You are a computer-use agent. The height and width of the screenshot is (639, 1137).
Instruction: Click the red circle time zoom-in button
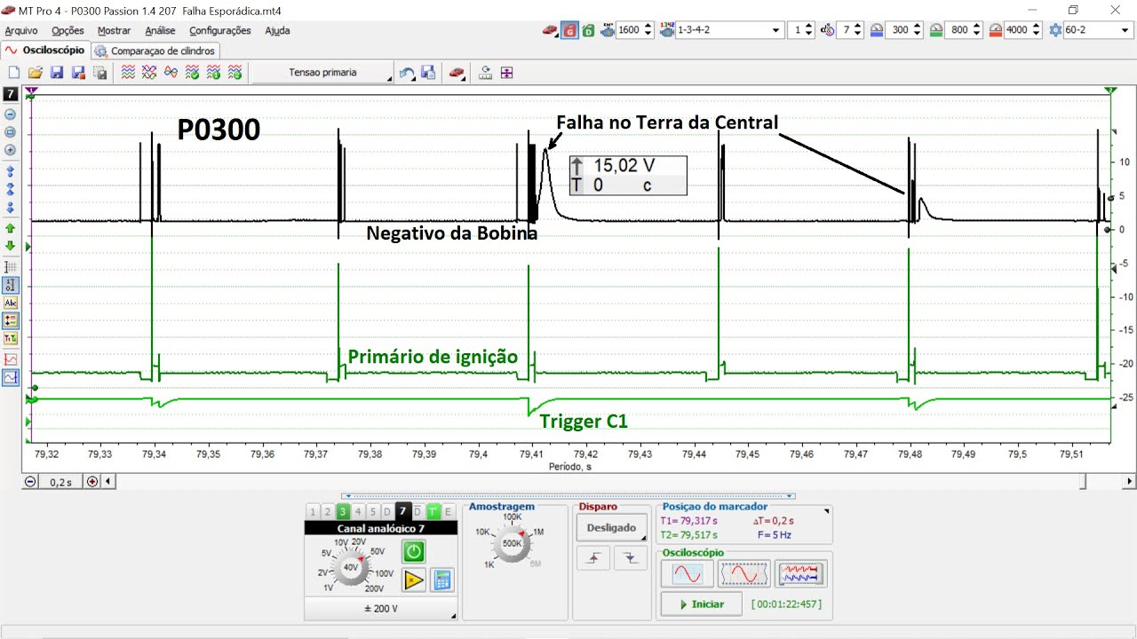point(91,481)
